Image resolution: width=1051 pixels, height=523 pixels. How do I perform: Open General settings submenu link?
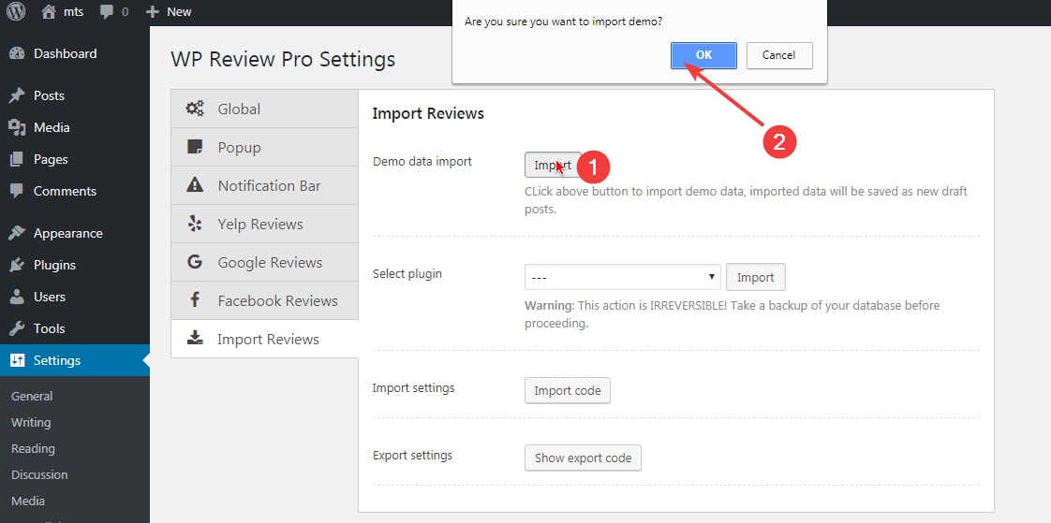(32, 397)
